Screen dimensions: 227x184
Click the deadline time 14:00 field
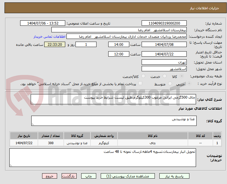[119, 44]
